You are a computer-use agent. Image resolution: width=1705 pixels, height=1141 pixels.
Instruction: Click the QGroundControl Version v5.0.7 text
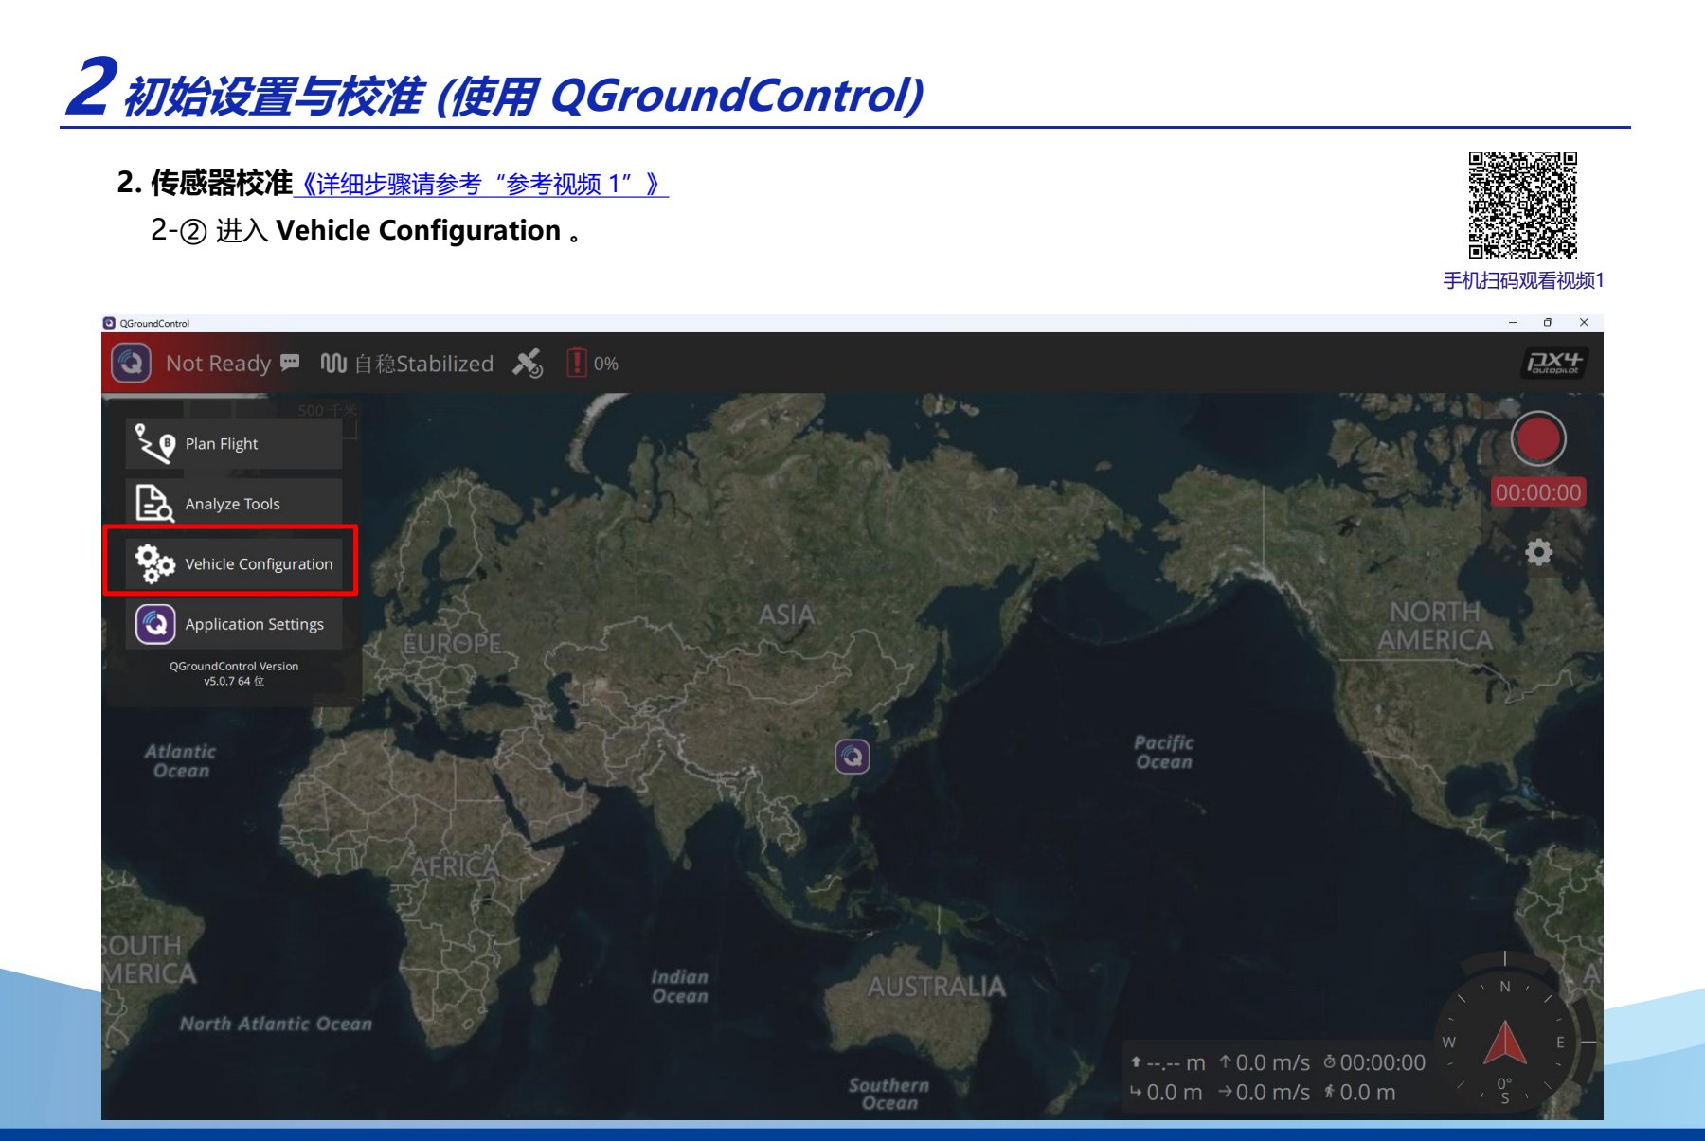234,673
